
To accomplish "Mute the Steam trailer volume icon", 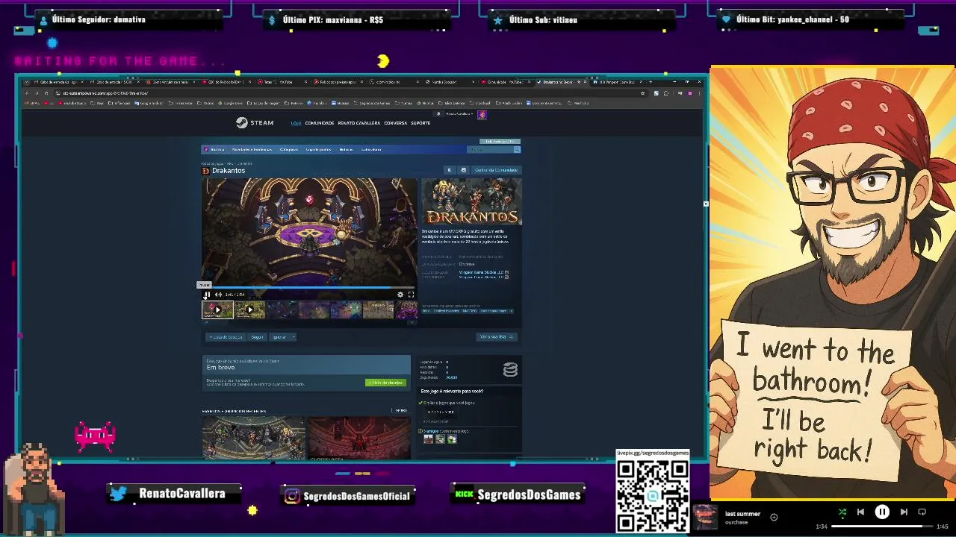I will click(x=218, y=294).
